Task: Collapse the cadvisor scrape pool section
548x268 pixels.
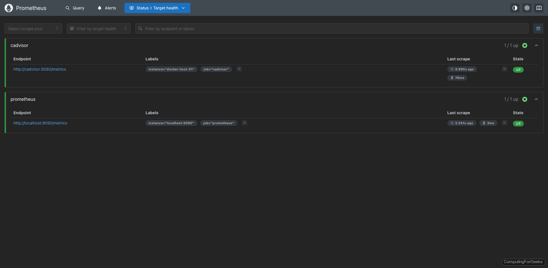Action: point(536,45)
